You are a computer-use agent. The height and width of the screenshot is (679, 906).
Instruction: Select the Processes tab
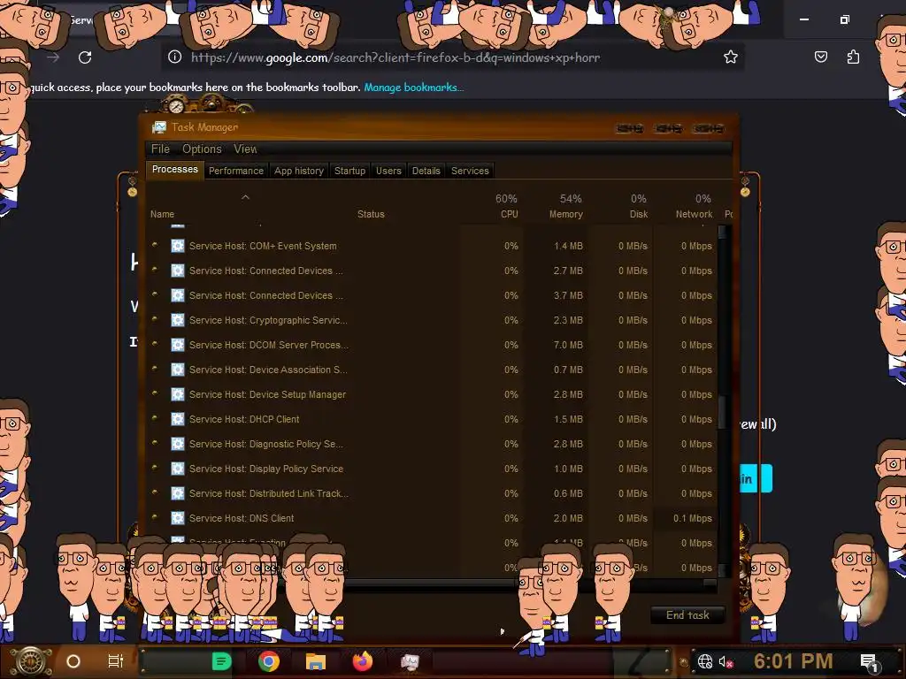[x=174, y=169]
